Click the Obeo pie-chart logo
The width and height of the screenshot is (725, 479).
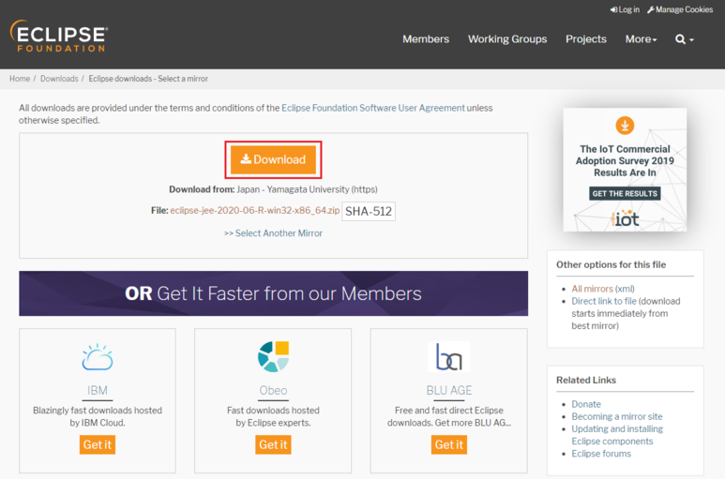273,356
